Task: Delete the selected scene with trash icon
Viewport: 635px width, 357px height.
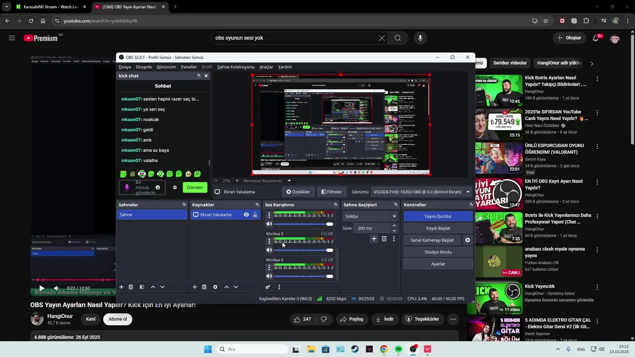Action: click(131, 287)
